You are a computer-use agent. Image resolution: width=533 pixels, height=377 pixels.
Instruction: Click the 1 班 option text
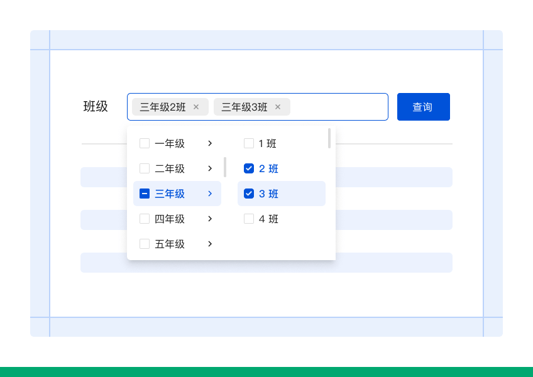coord(268,143)
